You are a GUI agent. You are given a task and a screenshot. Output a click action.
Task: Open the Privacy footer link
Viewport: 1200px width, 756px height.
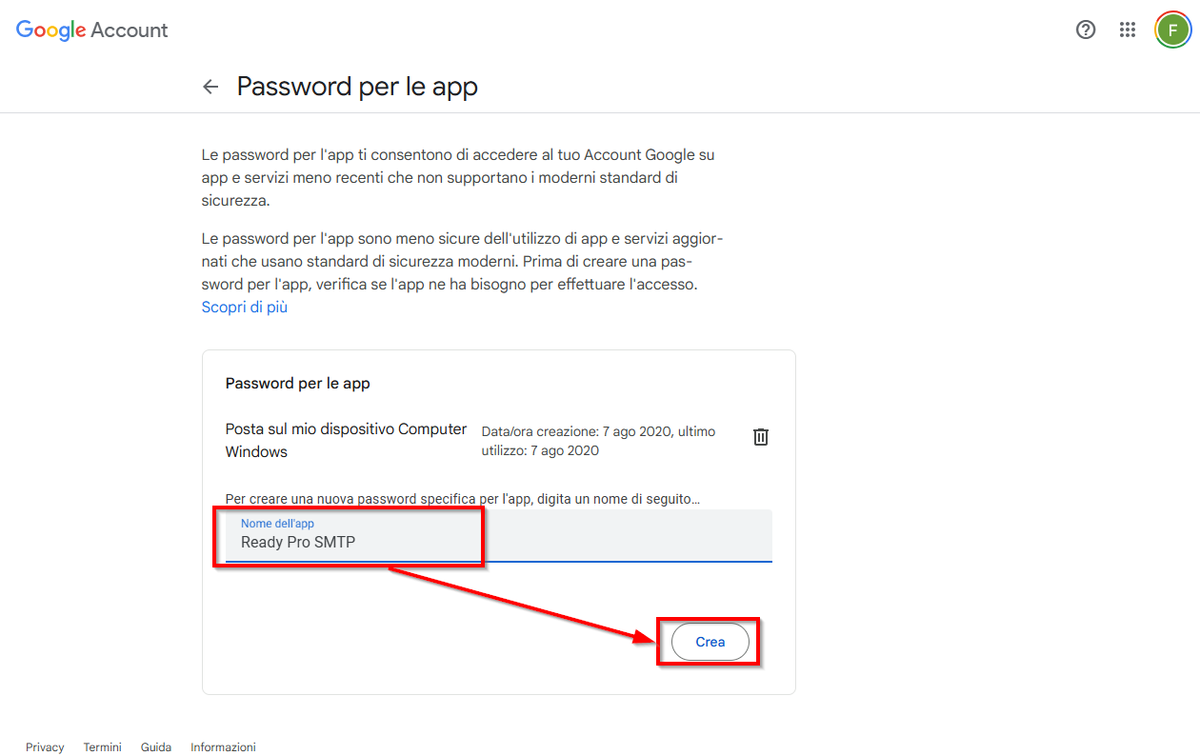(x=45, y=747)
